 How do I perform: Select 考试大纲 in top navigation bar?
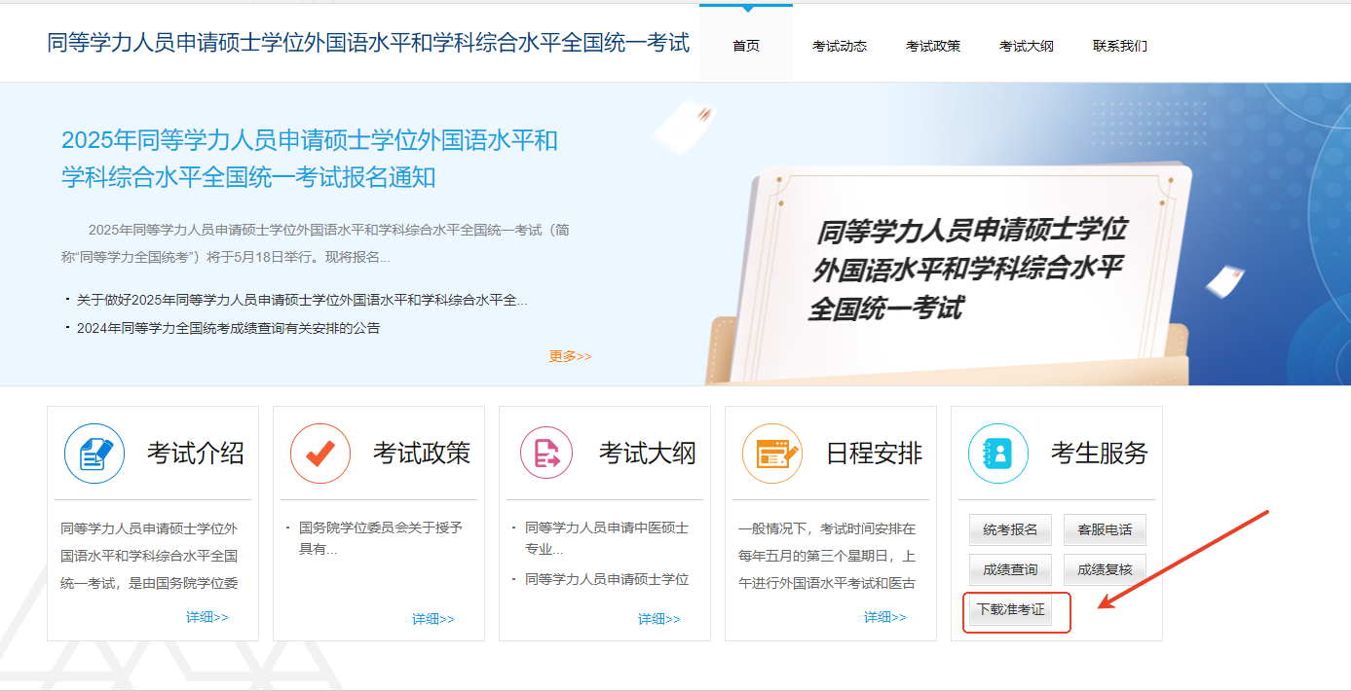[1027, 46]
